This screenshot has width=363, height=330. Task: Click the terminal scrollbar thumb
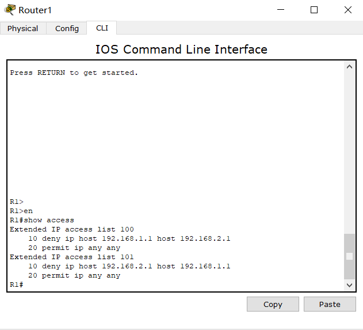point(349,256)
